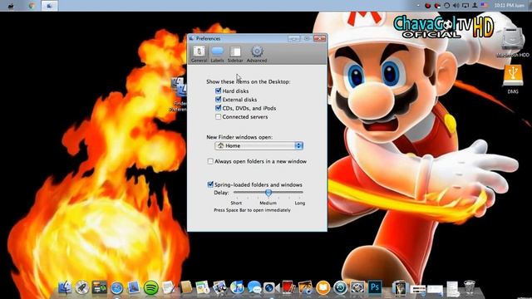Click the user account menu bar icon
Image resolution: width=532 pixels, height=299 pixels.
click(475, 6)
